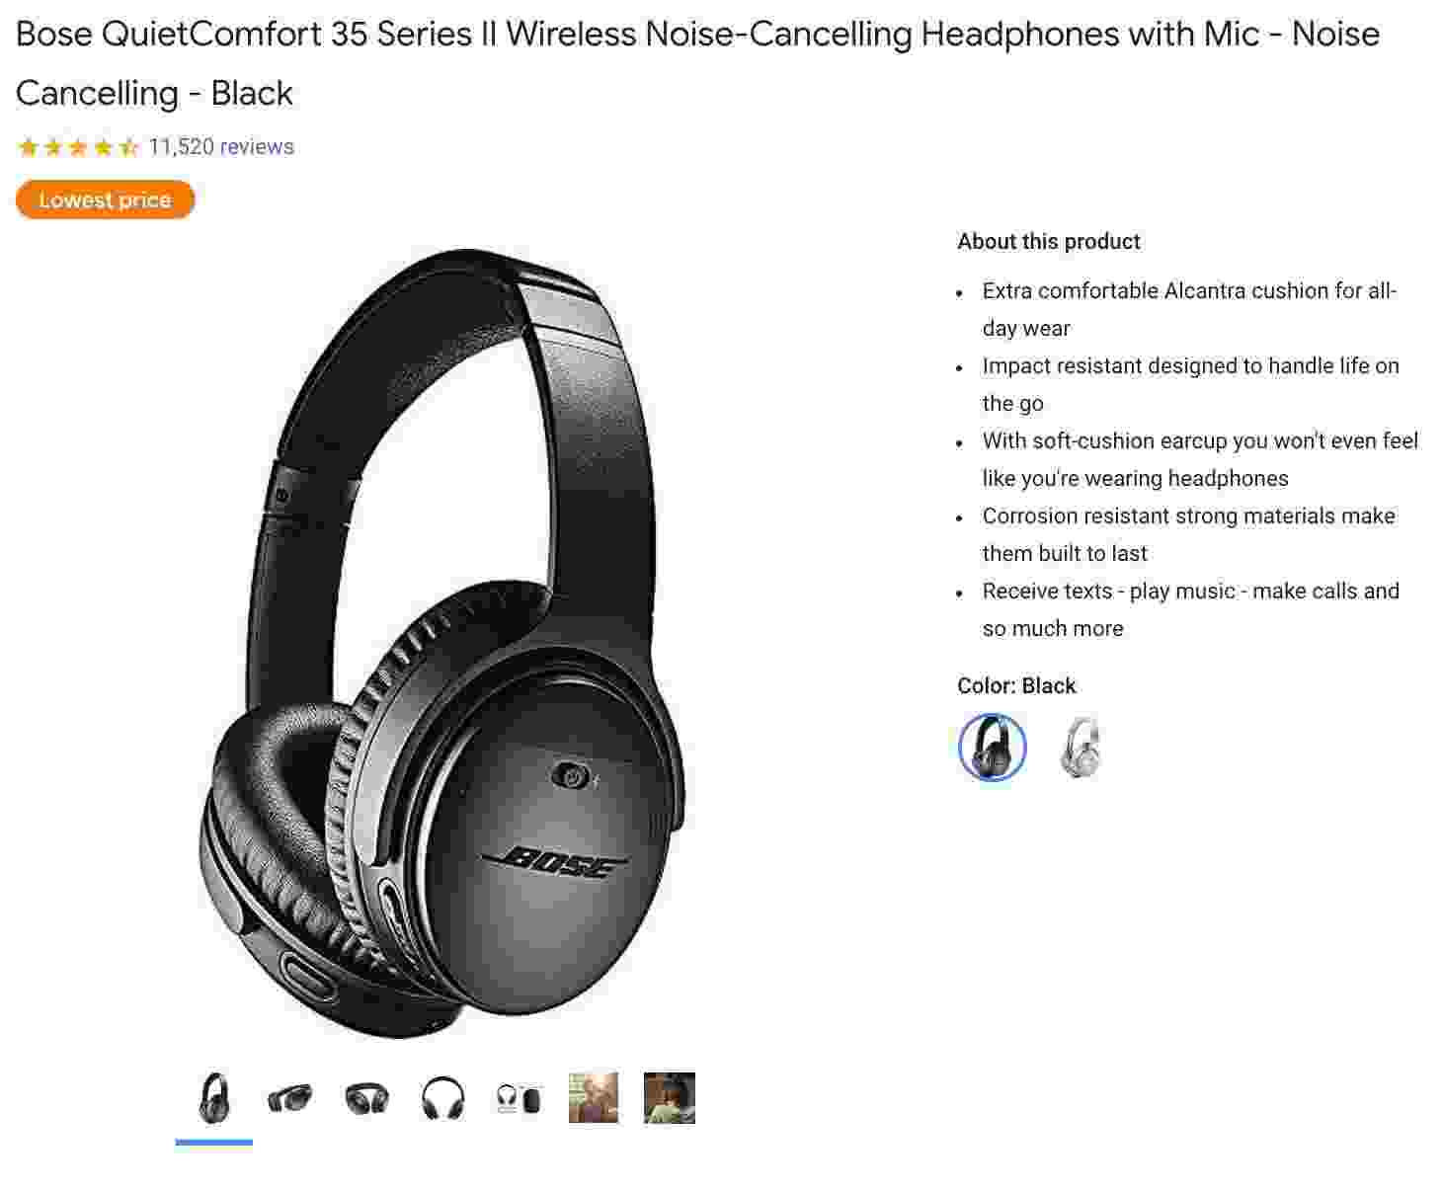This screenshot has width=1442, height=1189.
Task: Click the orange Lowest price badge
Action: click(105, 200)
